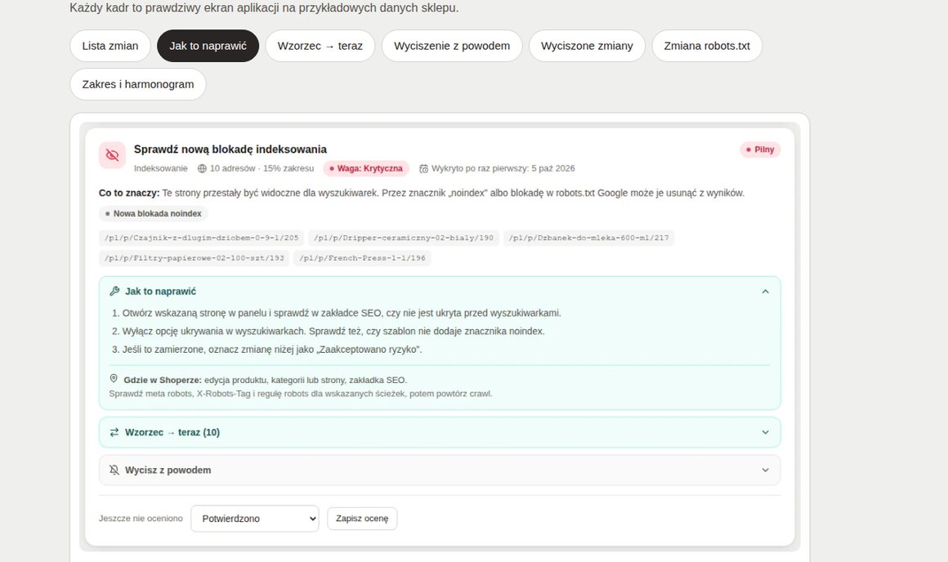Click the crossed-eye indexing block icon
Image resolution: width=948 pixels, height=562 pixels.
(113, 155)
